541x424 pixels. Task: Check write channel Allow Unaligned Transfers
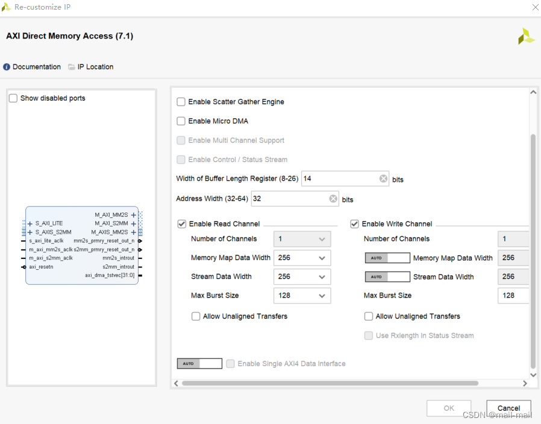[369, 316]
